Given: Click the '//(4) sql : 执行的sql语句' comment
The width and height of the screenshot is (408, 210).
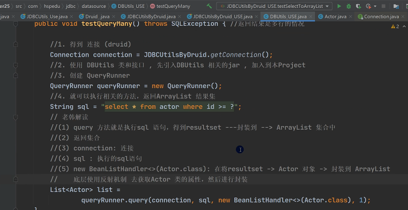Looking at the screenshot, I should tap(96, 159).
